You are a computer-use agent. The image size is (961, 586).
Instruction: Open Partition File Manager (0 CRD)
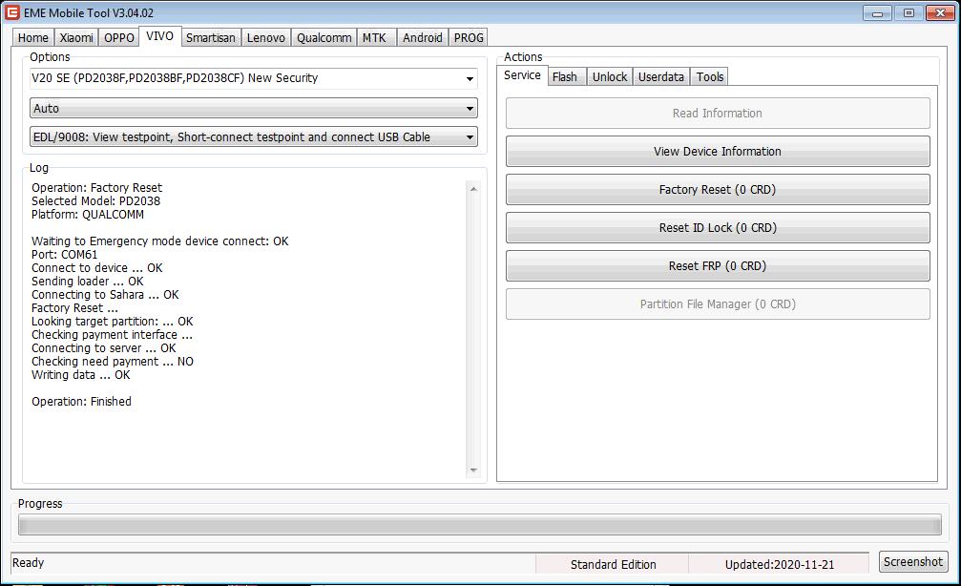[x=718, y=304]
